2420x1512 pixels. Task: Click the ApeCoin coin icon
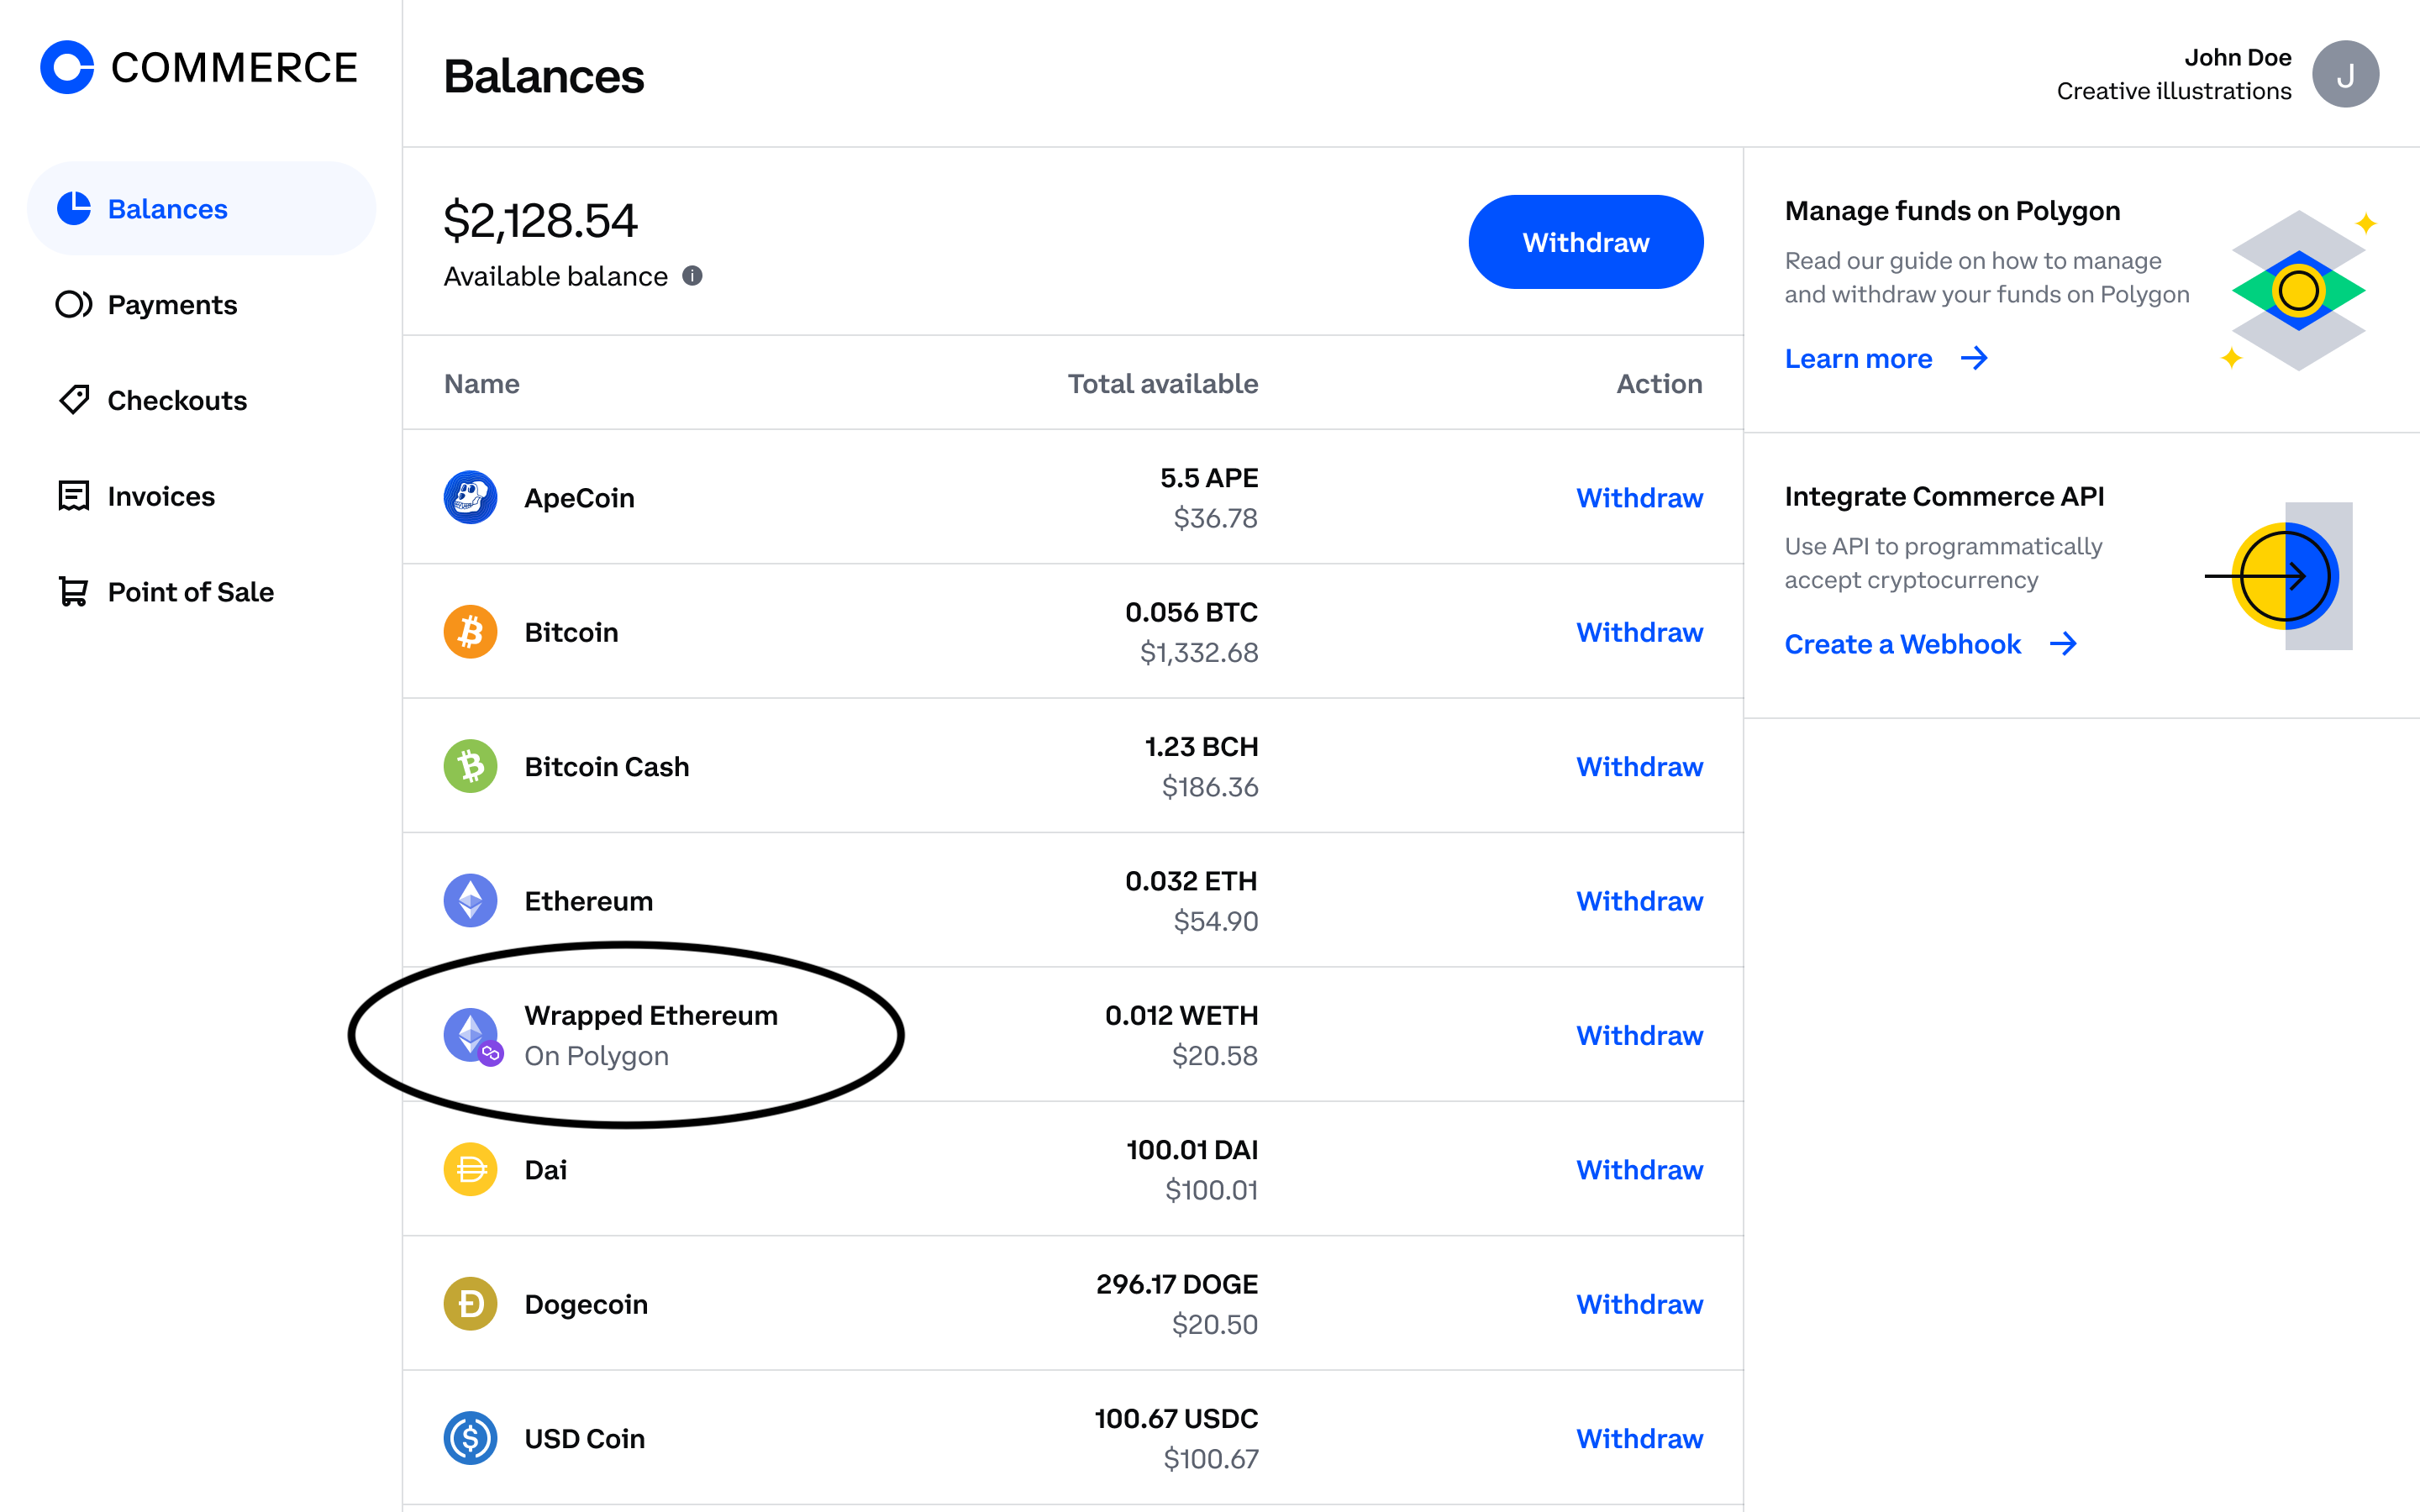click(x=470, y=497)
